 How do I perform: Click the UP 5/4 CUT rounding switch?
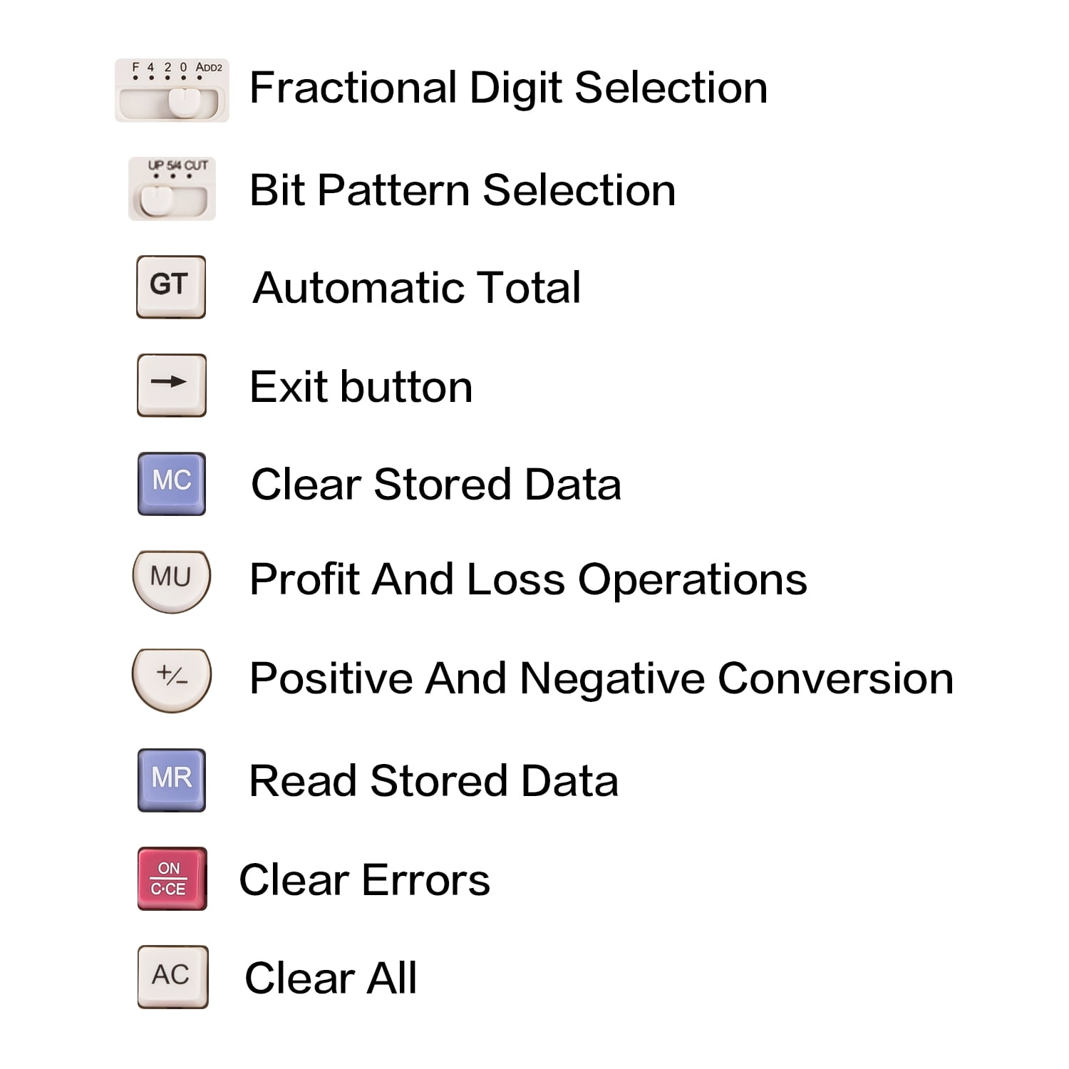(172, 190)
